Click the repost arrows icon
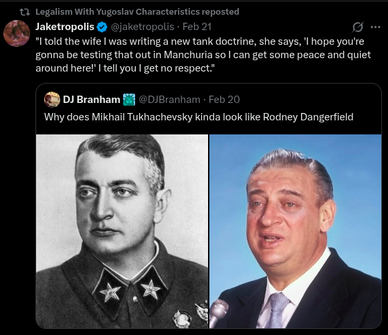Image resolution: width=388 pixels, height=335 pixels. pos(25,12)
